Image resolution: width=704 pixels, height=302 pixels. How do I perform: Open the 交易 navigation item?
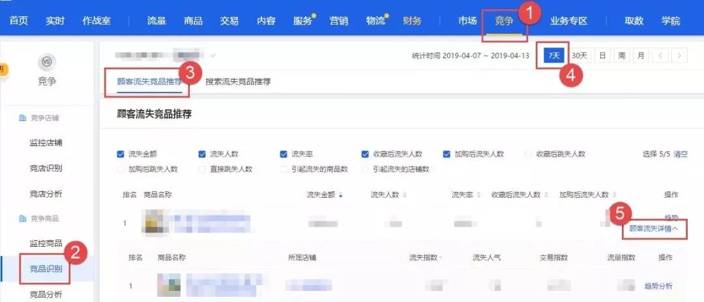pyautogui.click(x=229, y=21)
